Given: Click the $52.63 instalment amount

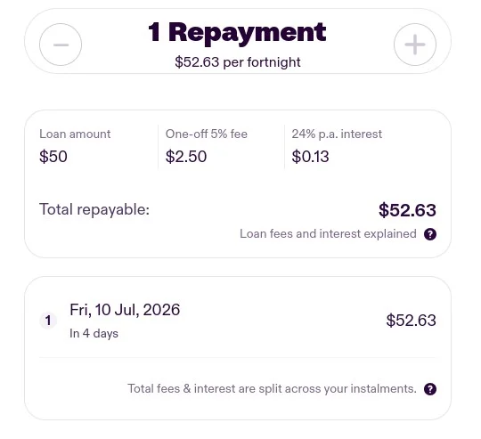Looking at the screenshot, I should pos(411,321).
